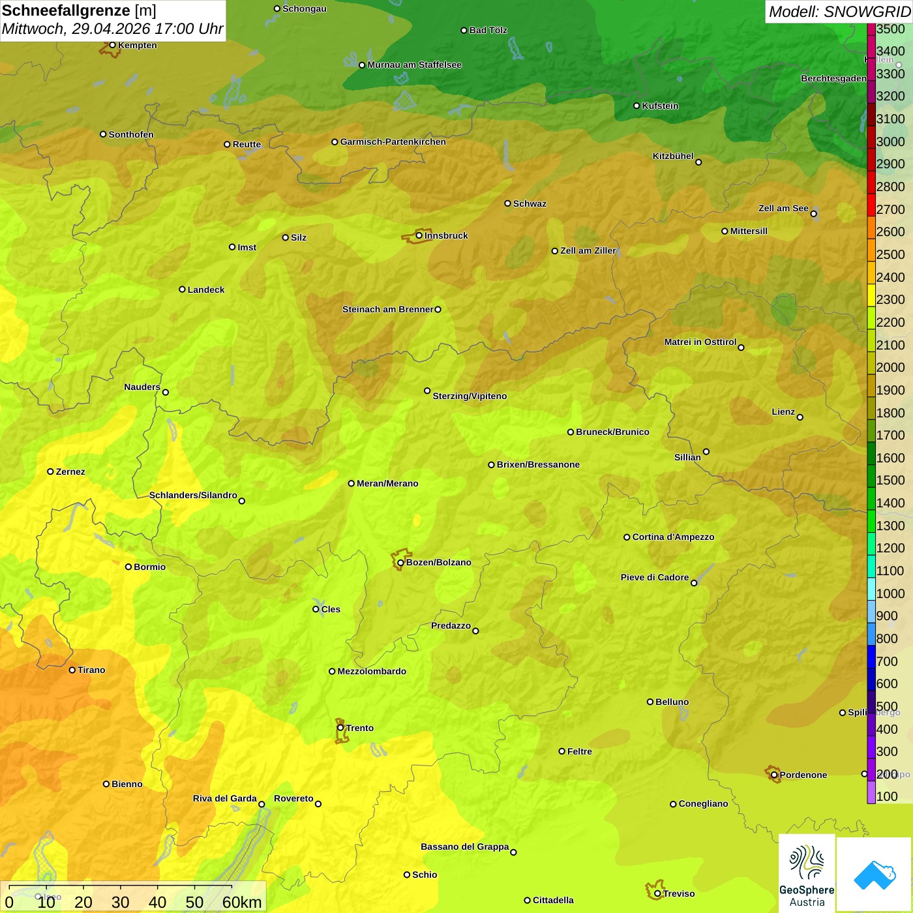Screen dimensions: 913x913
Task: Click the blue cloud-and-roof logo icon
Action: (874, 875)
